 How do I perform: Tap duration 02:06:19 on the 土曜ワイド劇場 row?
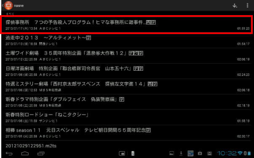(243, 59)
